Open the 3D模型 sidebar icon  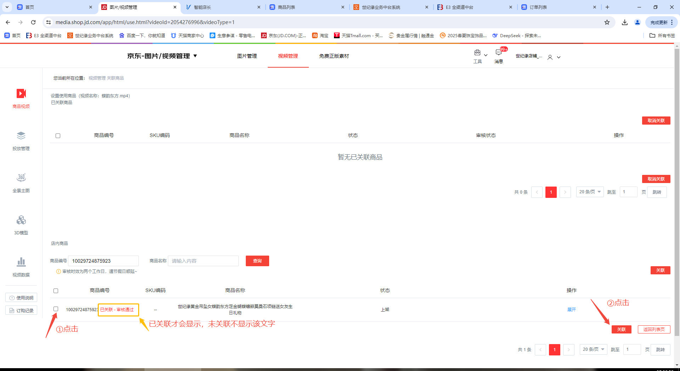tap(21, 220)
